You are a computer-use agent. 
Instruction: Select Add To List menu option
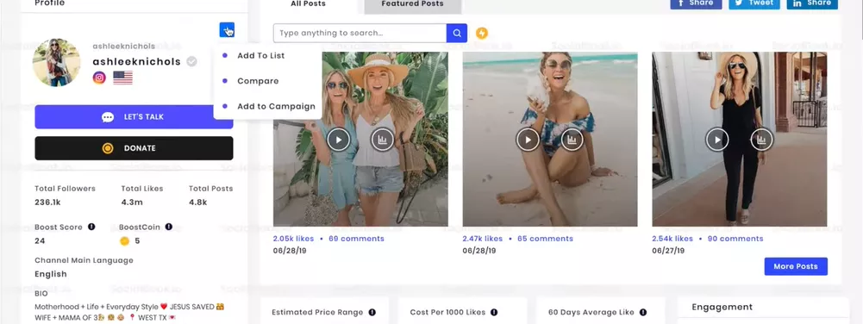261,55
